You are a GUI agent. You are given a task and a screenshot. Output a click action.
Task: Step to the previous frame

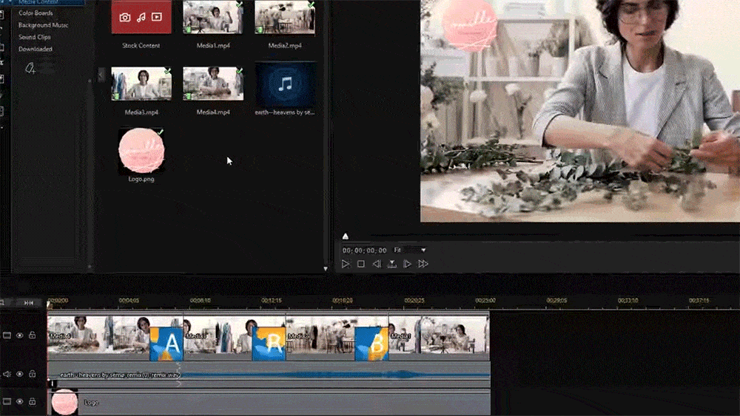click(377, 265)
